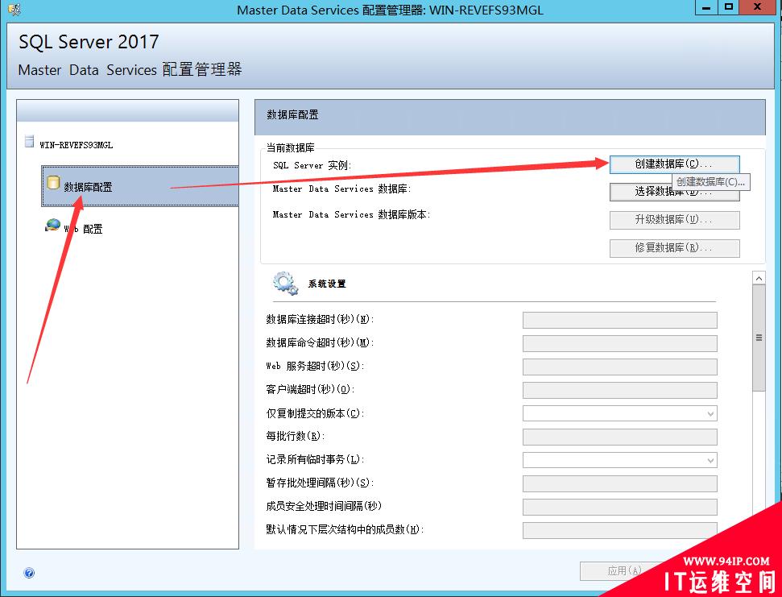Click the 升级数据库(U)... button
The image size is (782, 597).
pyautogui.click(x=674, y=220)
